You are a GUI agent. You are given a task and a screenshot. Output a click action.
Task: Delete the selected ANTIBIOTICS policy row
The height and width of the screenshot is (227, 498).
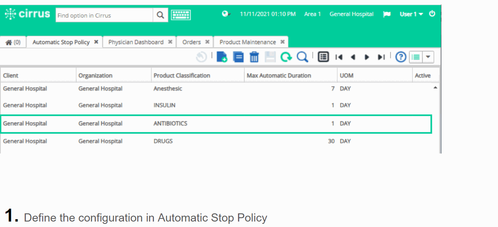tap(254, 57)
